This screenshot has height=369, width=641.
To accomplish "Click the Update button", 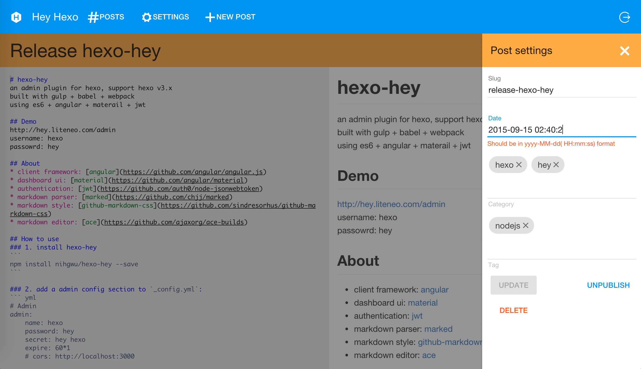I will (513, 285).
